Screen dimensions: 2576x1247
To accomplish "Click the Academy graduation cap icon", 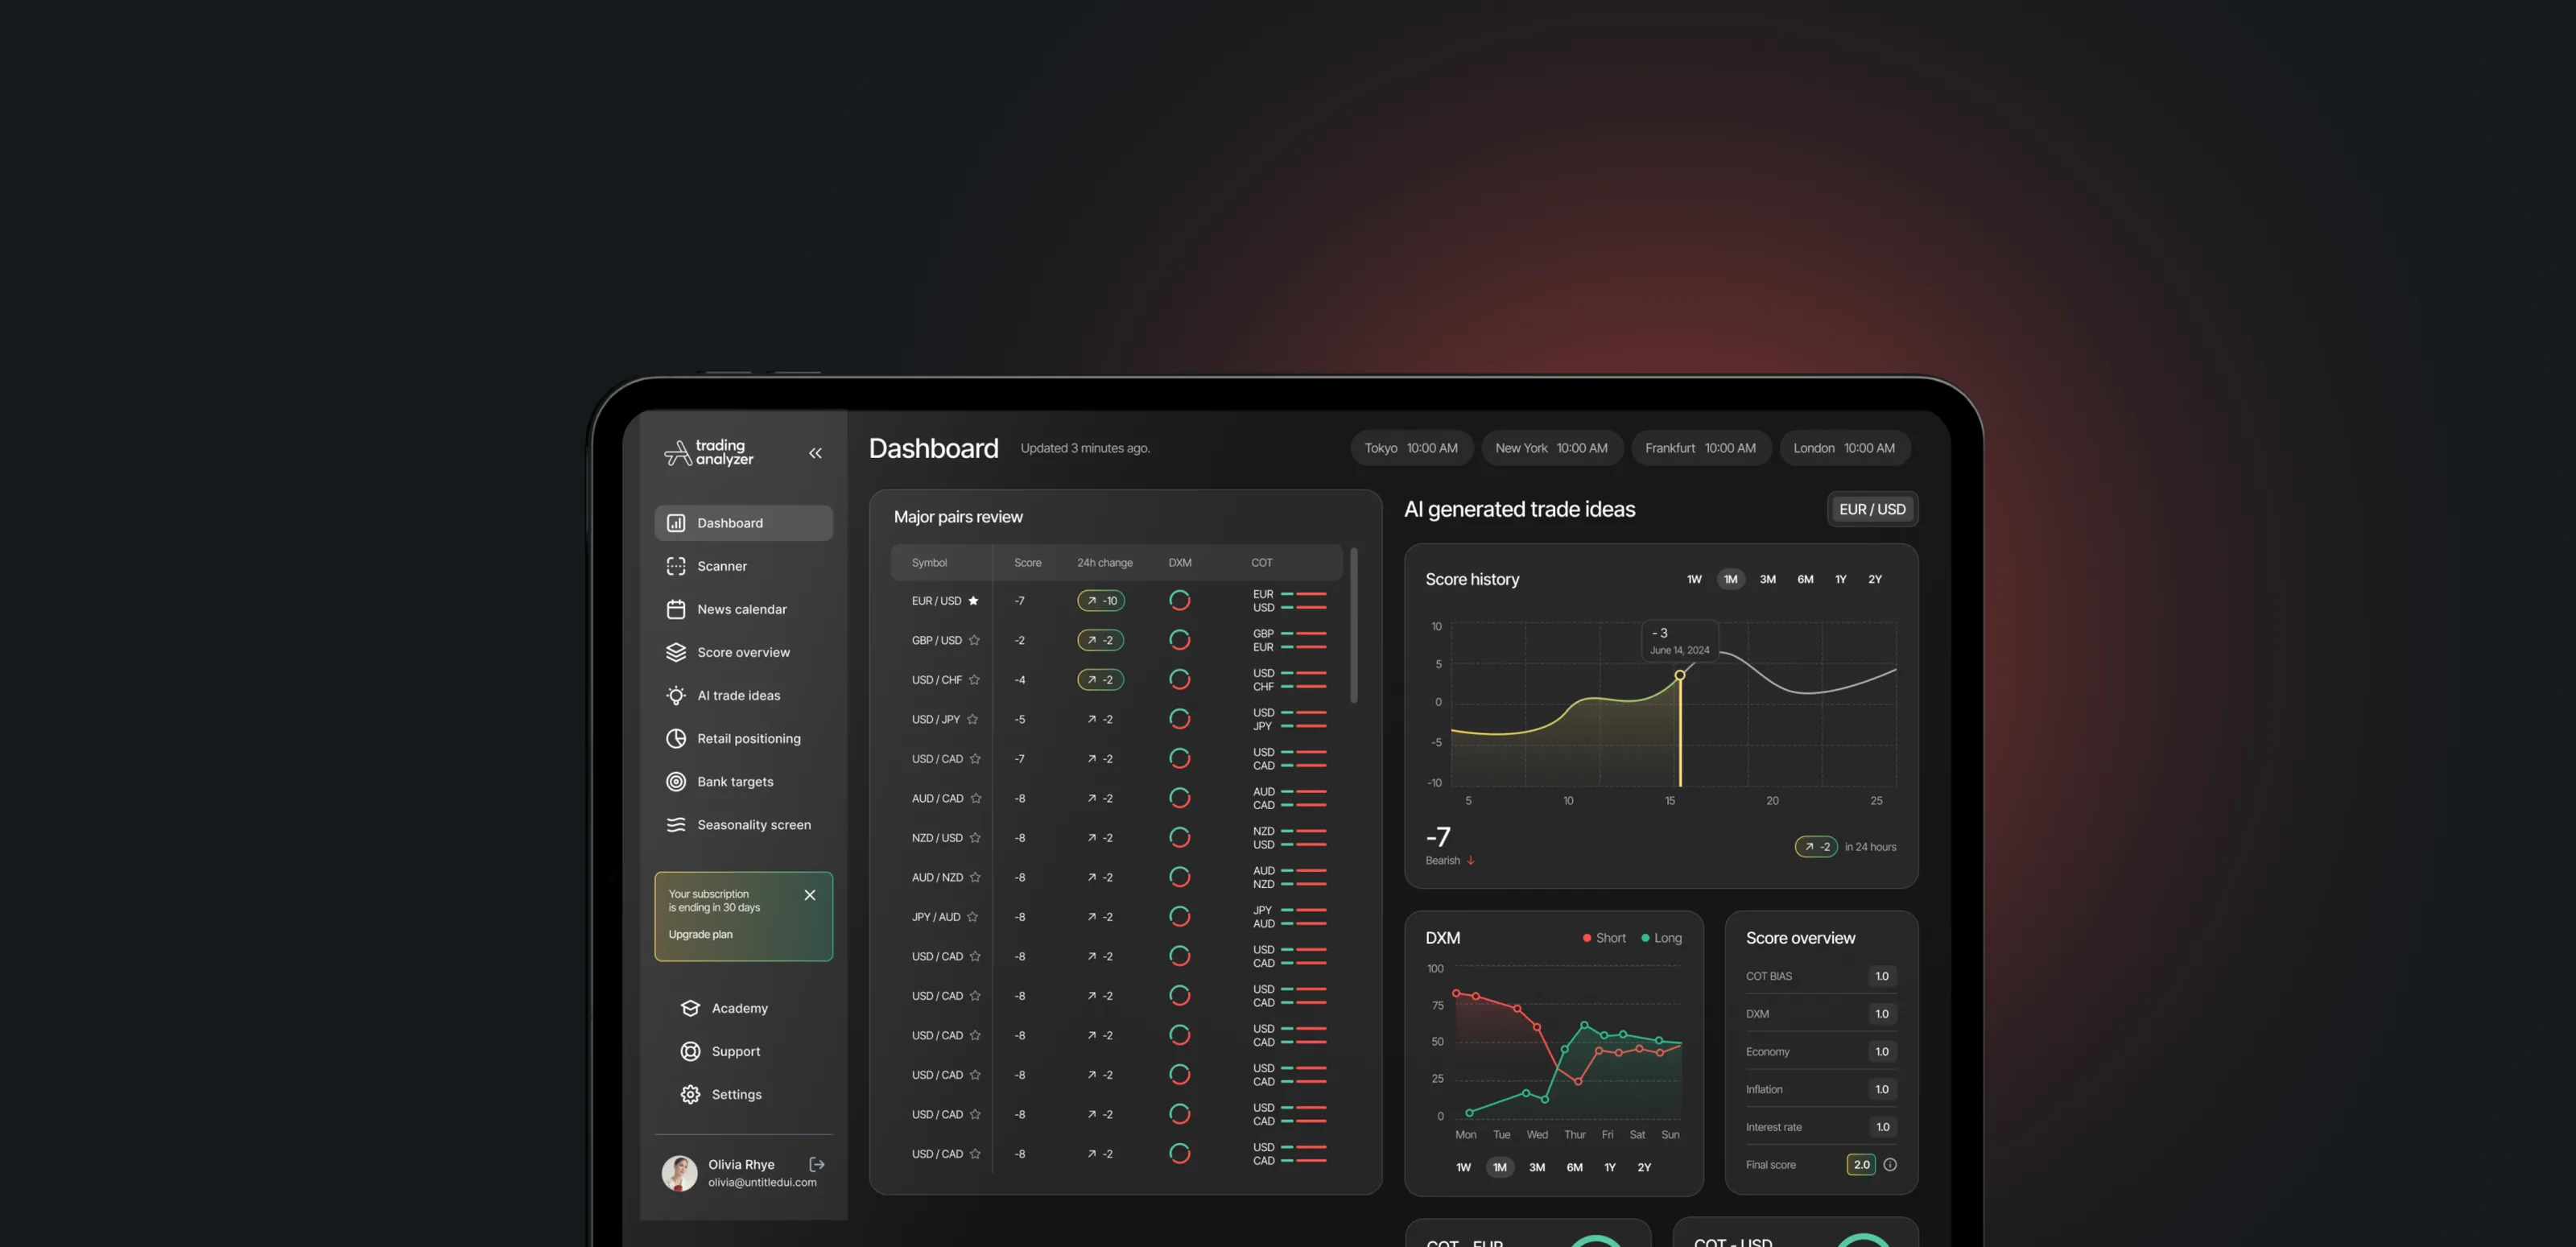I will [690, 1008].
